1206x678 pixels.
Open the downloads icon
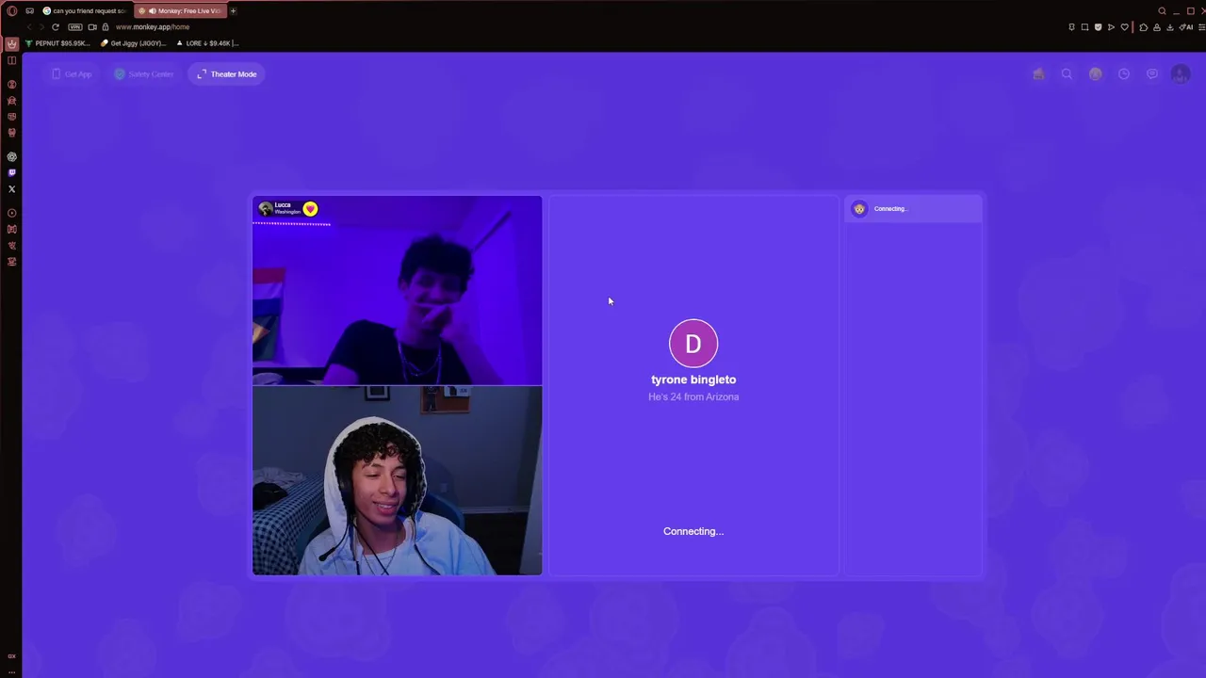(1170, 27)
